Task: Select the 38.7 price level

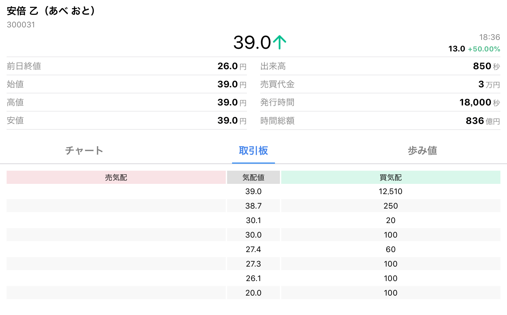Action: (x=253, y=206)
